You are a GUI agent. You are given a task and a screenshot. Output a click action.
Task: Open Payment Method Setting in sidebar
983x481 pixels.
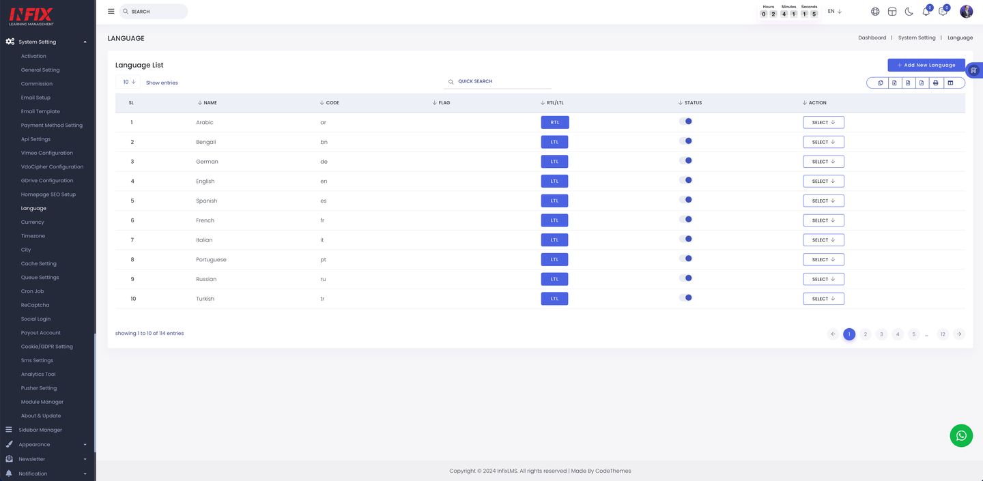52,126
